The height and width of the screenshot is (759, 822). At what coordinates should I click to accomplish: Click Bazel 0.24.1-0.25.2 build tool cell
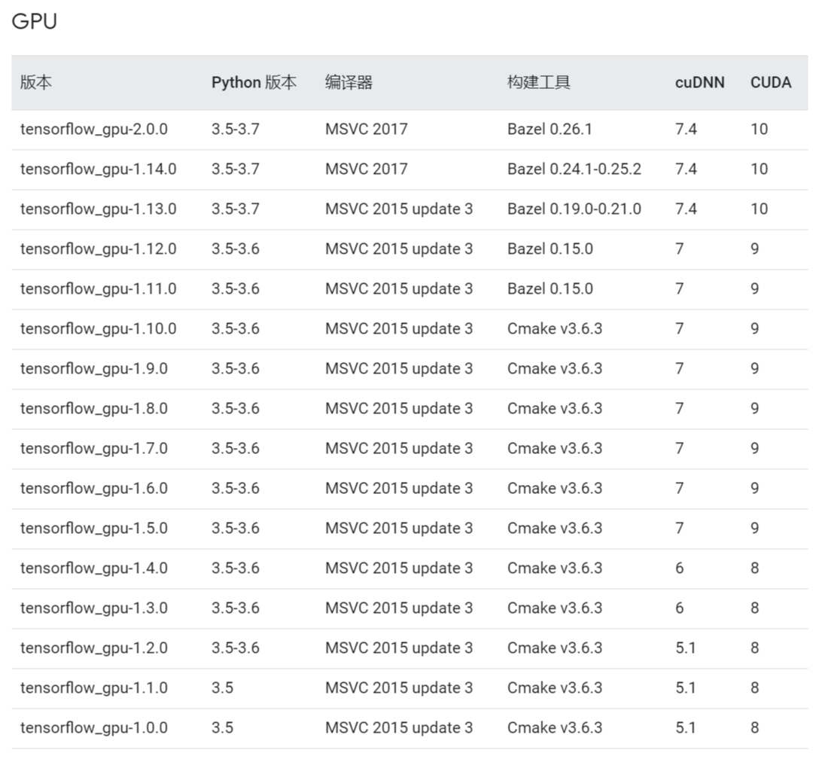coord(574,169)
